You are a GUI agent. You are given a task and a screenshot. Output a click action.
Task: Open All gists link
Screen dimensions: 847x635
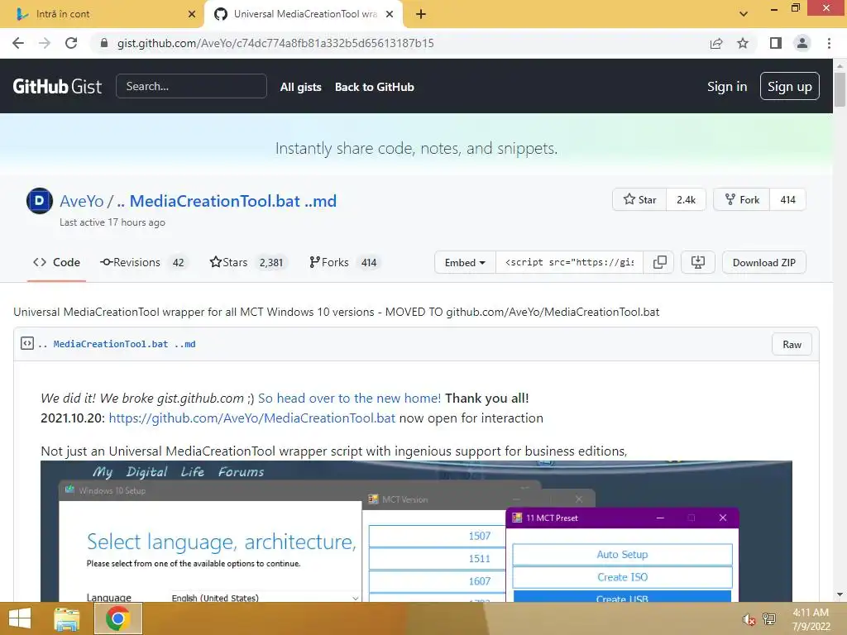[x=300, y=87]
